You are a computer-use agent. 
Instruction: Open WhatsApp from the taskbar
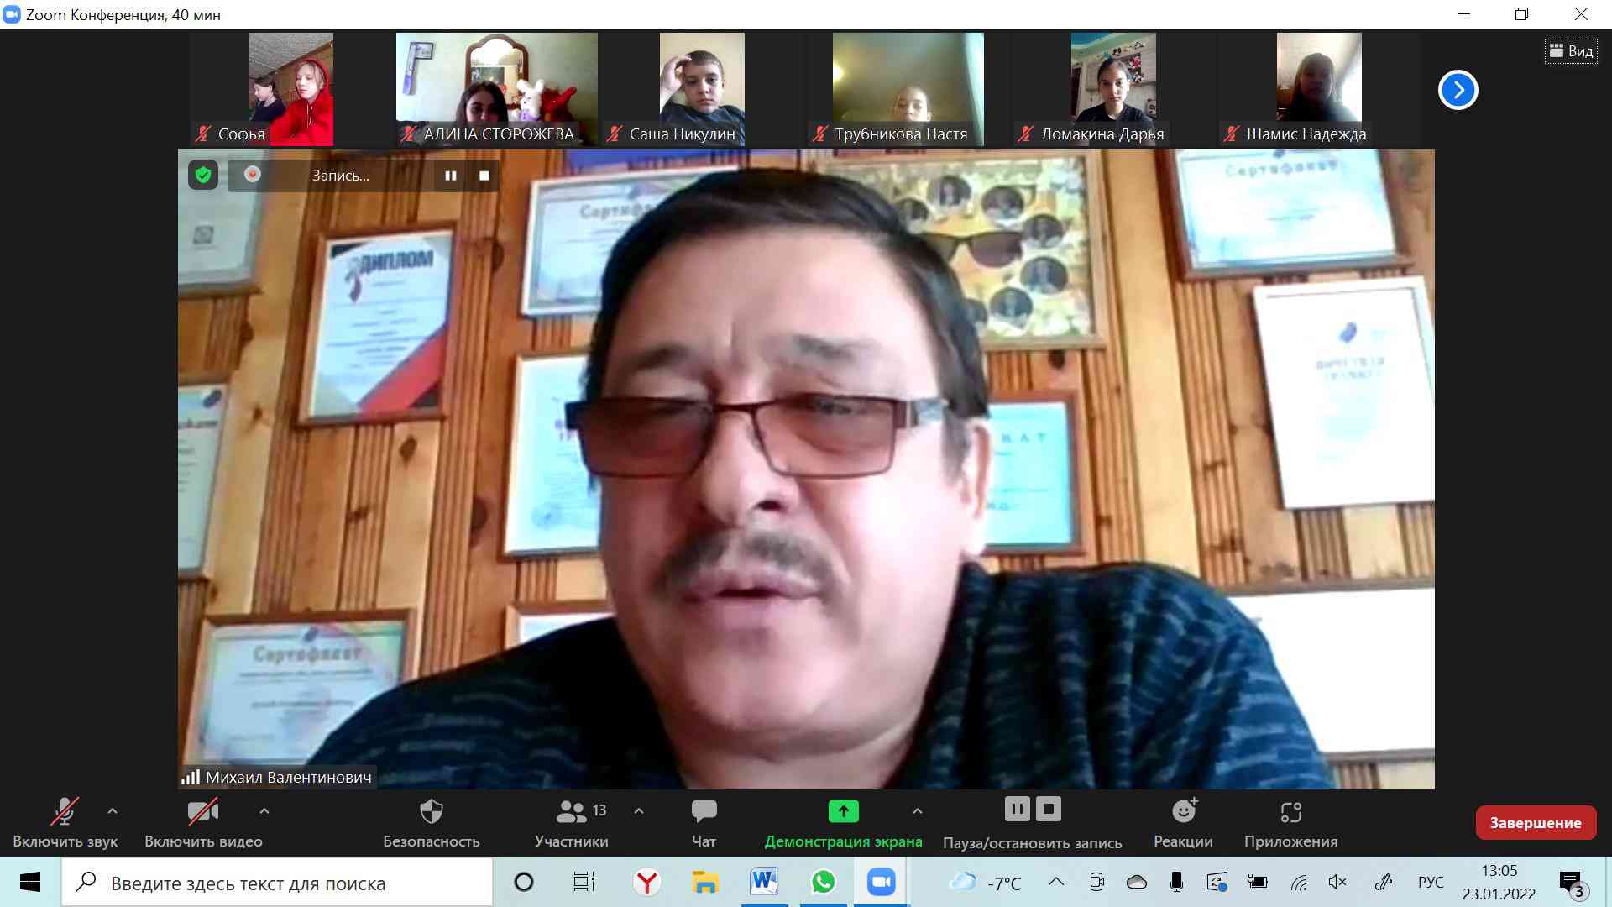click(x=823, y=882)
